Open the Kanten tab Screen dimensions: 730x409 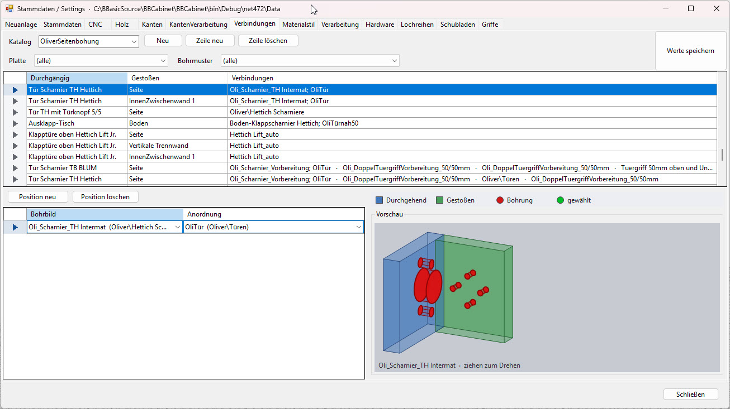click(x=153, y=25)
